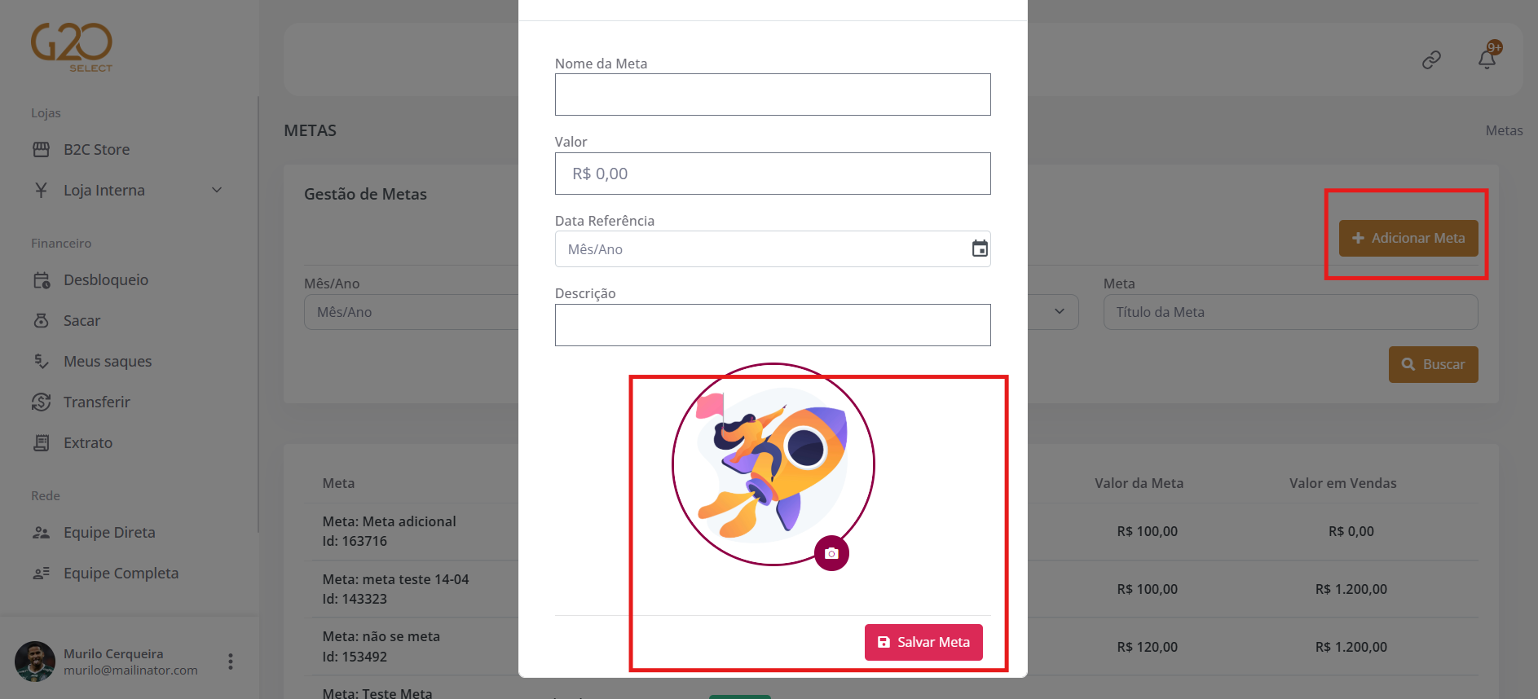Click the Adicionar Meta button
This screenshot has width=1538, height=699.
(x=1408, y=238)
